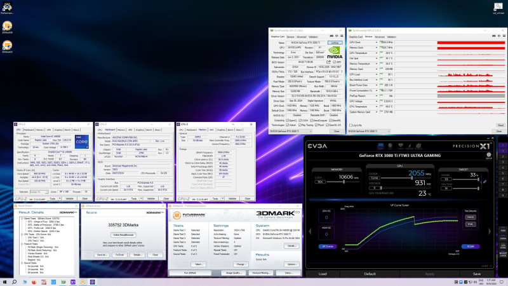The width and height of the screenshot is (508, 286).
Task: Open the fan icon in Precision X1 header
Action: tap(418, 146)
